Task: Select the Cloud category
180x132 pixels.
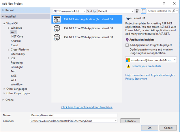Action: (14, 45)
